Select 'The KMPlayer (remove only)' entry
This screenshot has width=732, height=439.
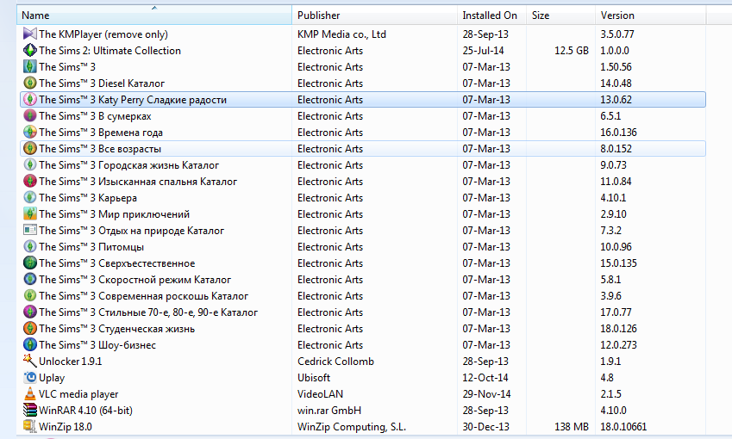(x=103, y=34)
